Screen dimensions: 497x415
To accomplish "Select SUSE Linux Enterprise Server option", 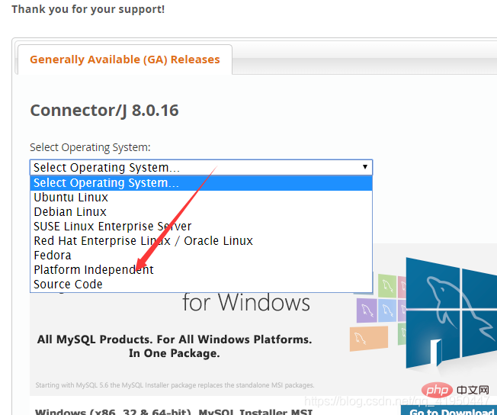I will click(x=201, y=227).
